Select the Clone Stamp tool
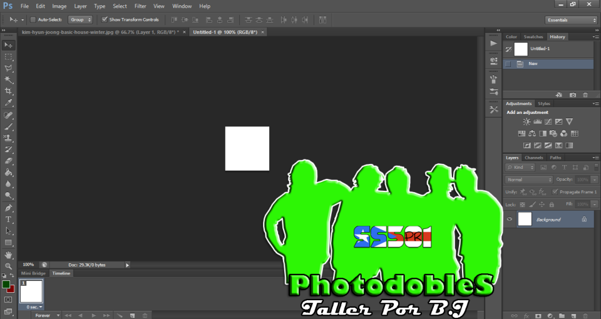The height and width of the screenshot is (319, 601). click(x=8, y=138)
